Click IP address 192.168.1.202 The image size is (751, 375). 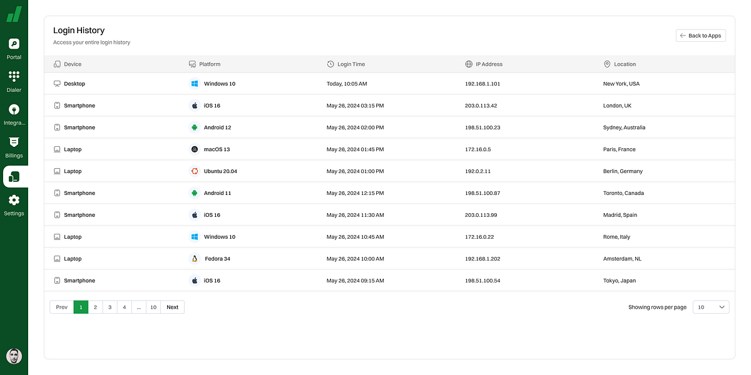click(x=483, y=259)
